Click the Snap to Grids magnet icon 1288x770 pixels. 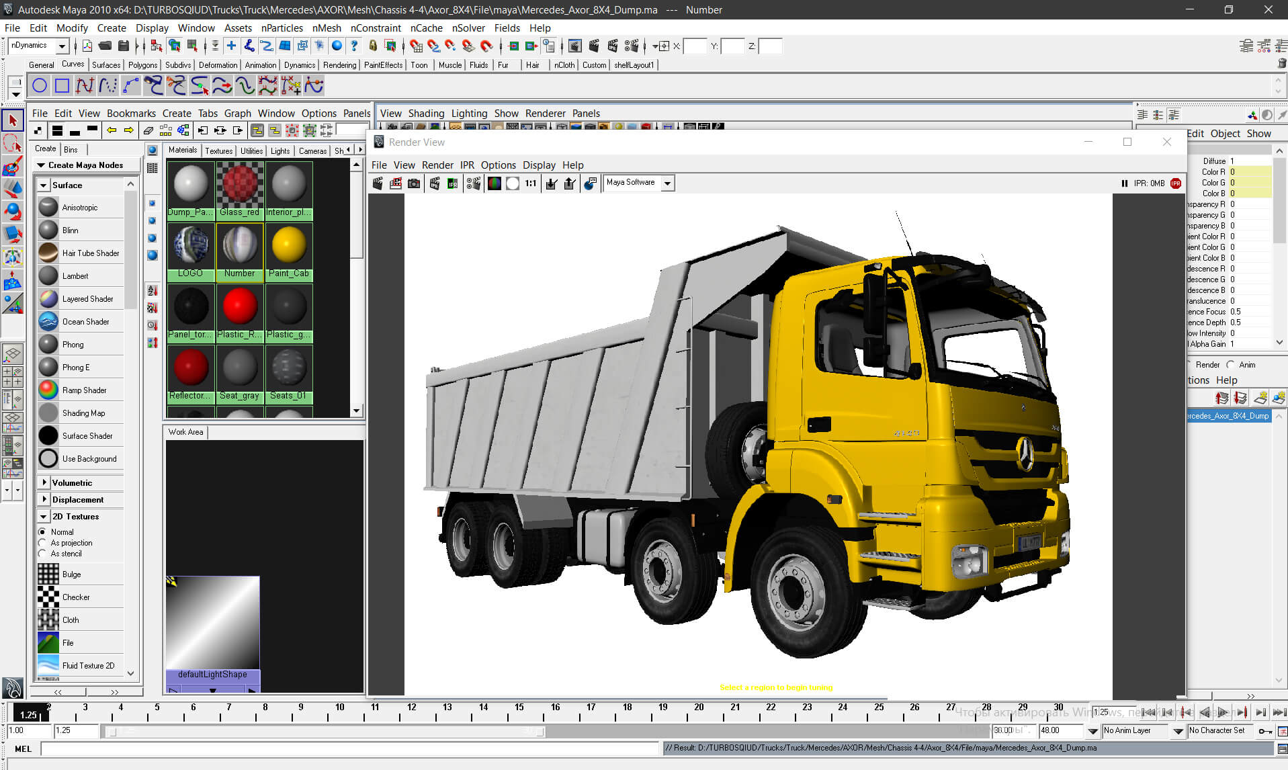(416, 46)
